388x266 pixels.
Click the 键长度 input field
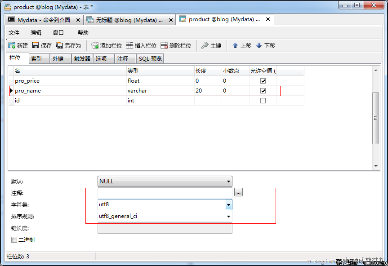pyautogui.click(x=165, y=228)
